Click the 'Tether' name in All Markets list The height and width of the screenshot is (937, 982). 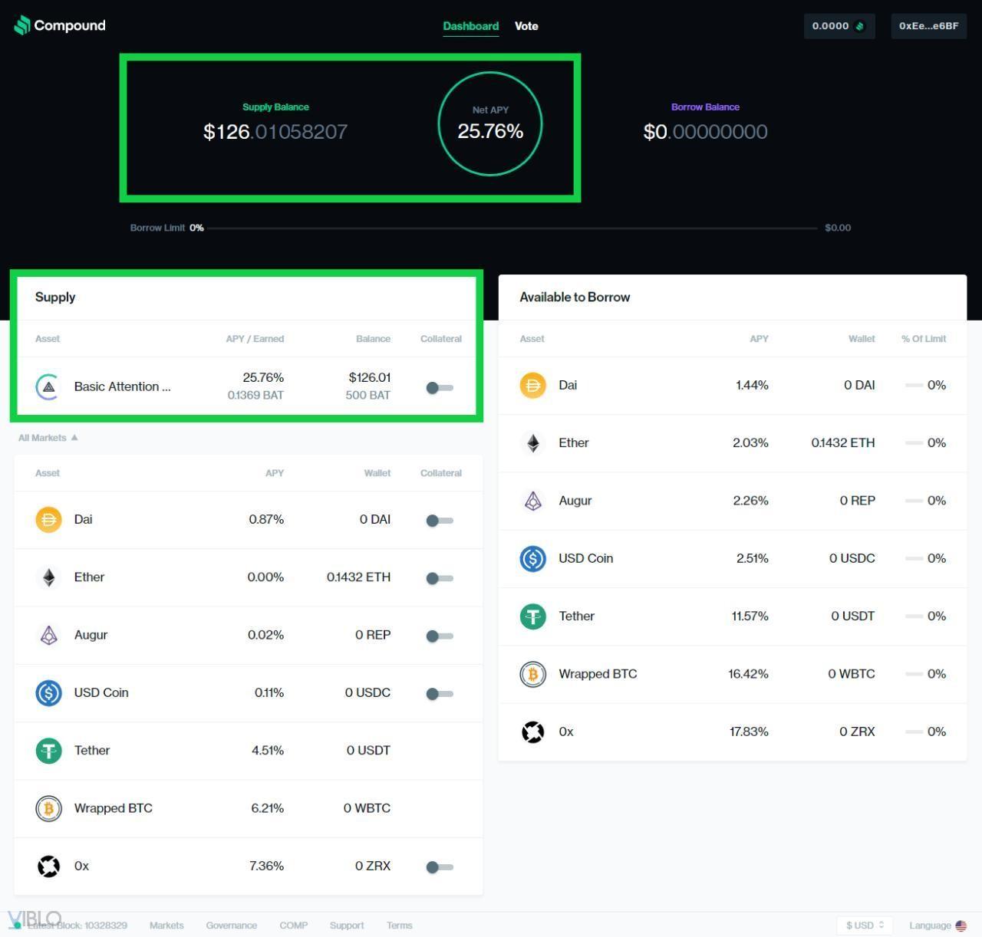tap(92, 750)
